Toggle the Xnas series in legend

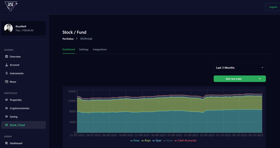coord(135,141)
